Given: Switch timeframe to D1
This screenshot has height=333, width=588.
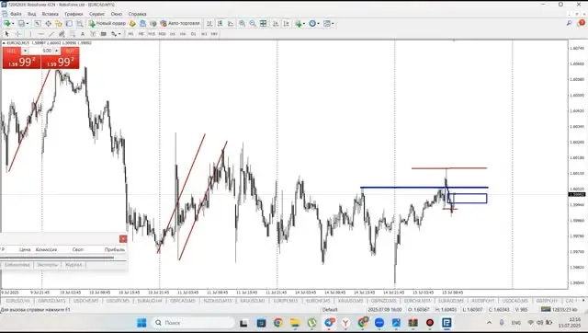Looking at the screenshot, I should click(194, 34).
